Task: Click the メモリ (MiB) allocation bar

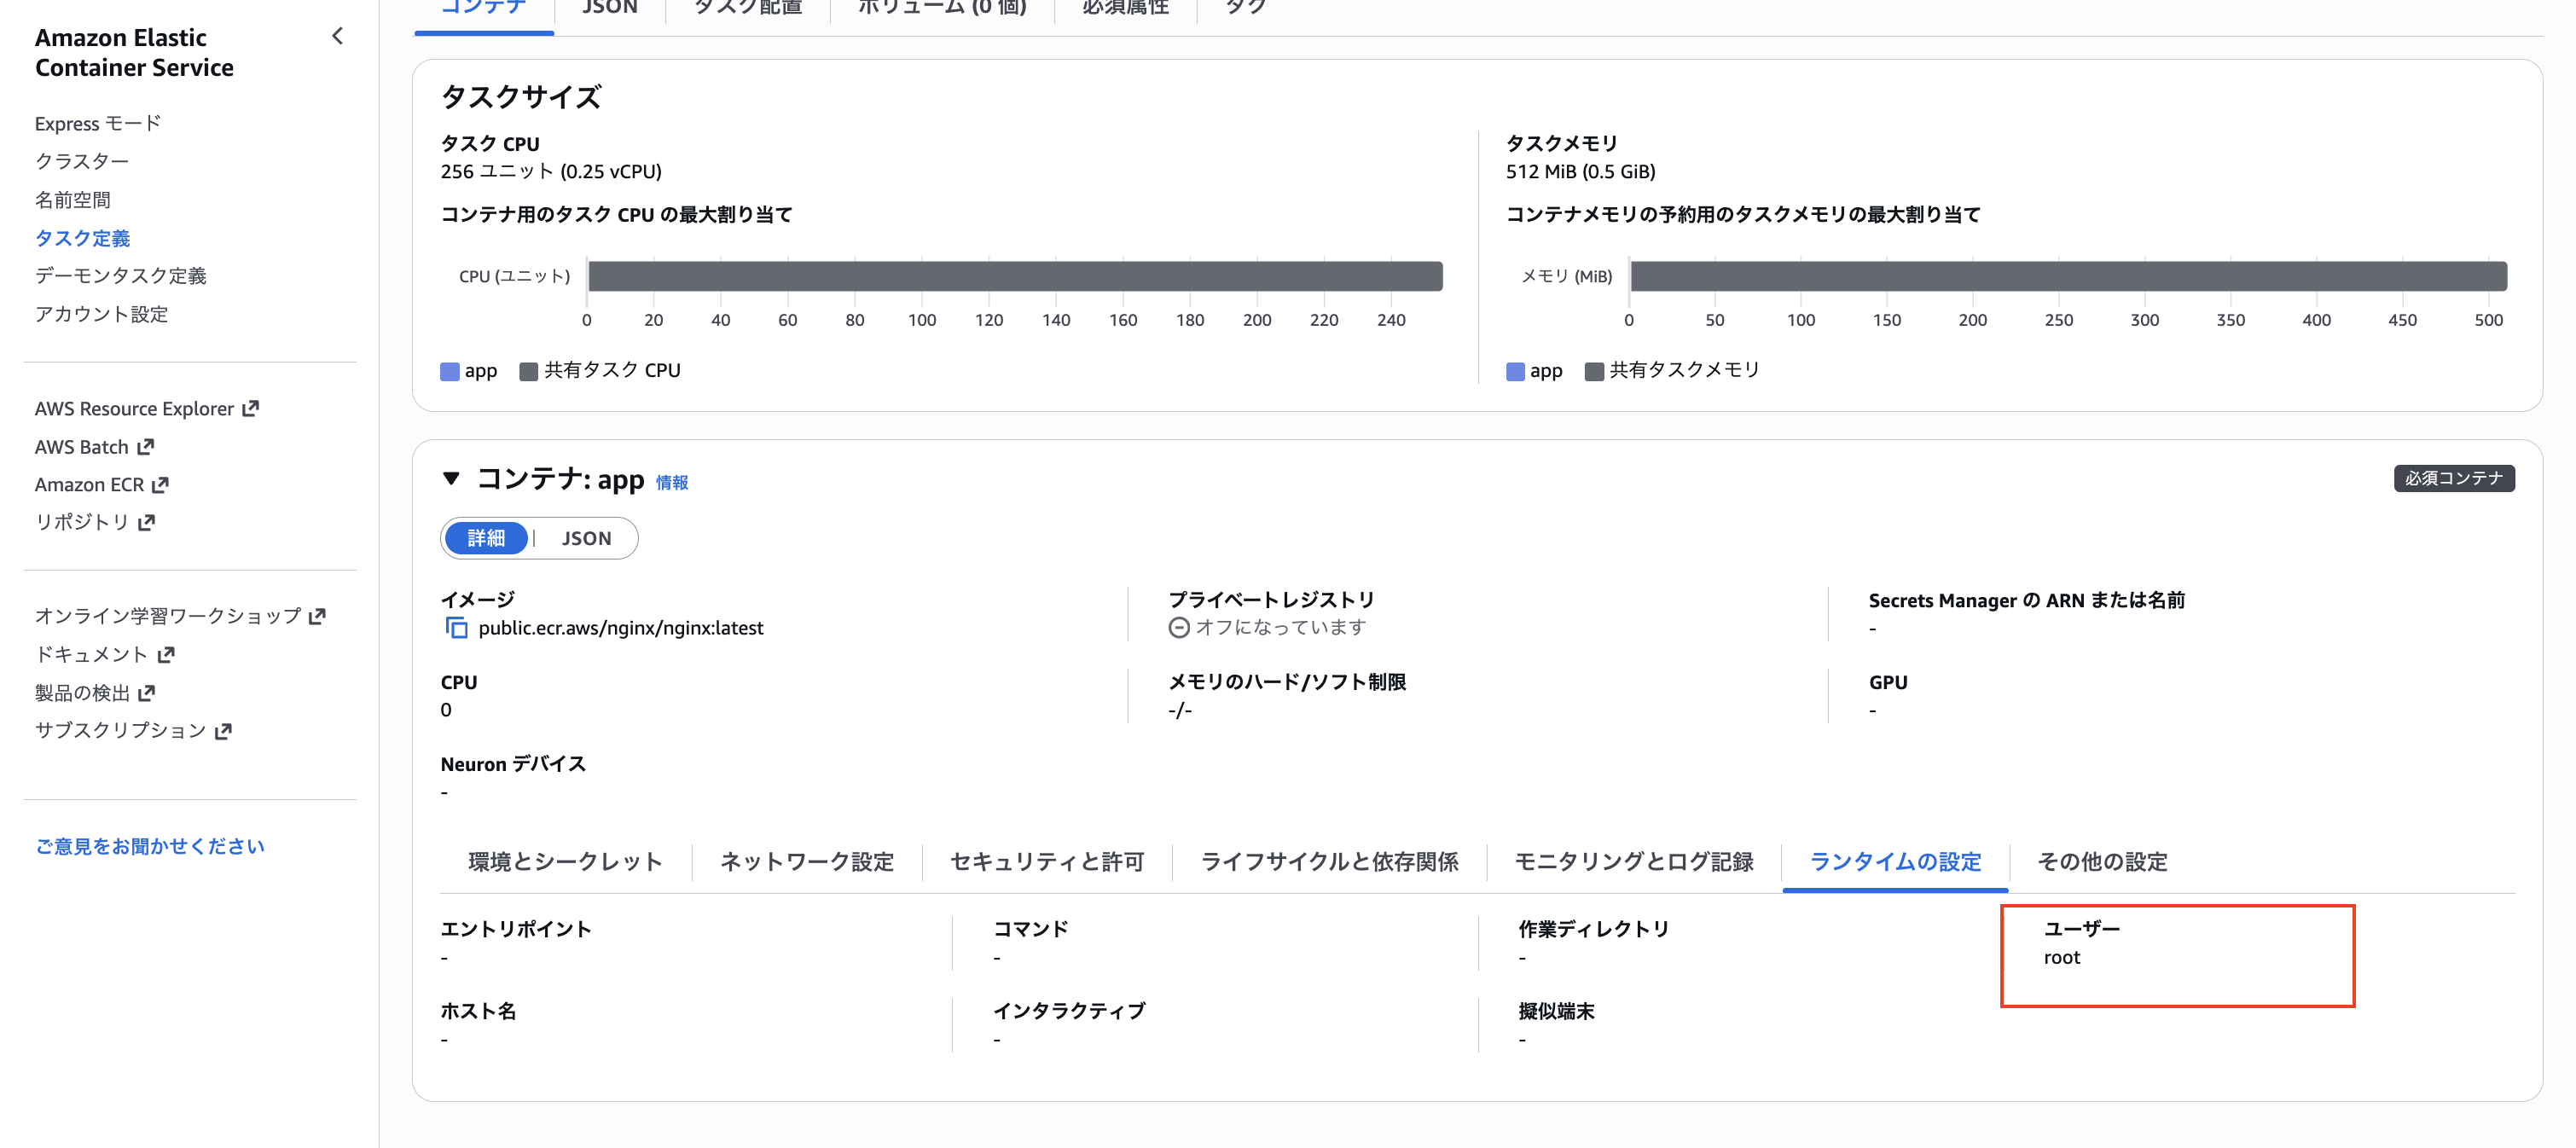Action: point(2068,276)
